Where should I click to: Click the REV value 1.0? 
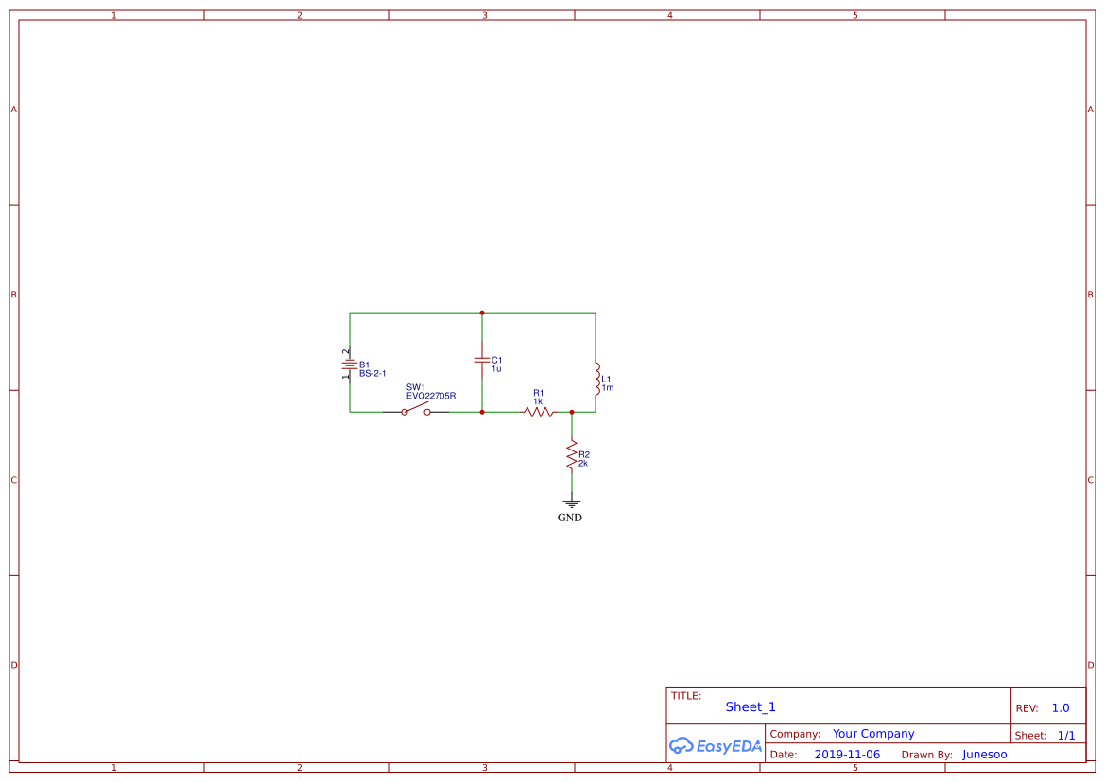pyautogui.click(x=1061, y=708)
